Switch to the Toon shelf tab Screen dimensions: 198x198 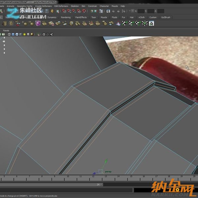tap(94, 17)
